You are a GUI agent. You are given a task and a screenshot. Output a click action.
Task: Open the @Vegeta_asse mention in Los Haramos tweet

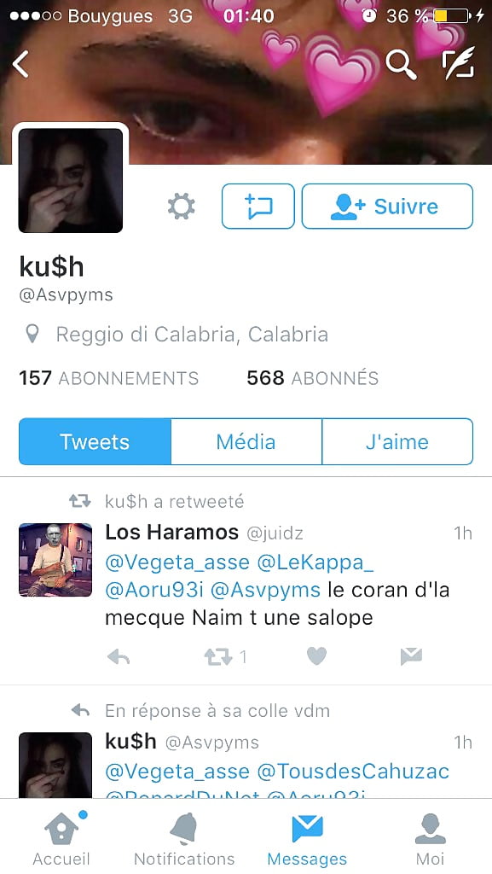coord(177,562)
